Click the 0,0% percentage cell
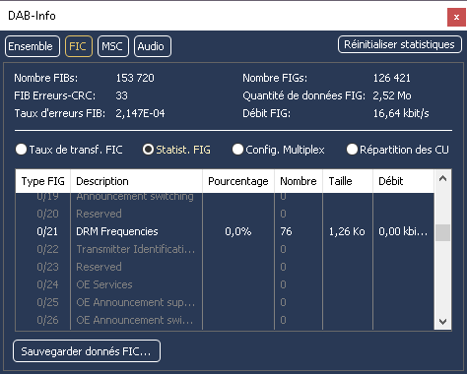467x374 pixels. pos(238,231)
